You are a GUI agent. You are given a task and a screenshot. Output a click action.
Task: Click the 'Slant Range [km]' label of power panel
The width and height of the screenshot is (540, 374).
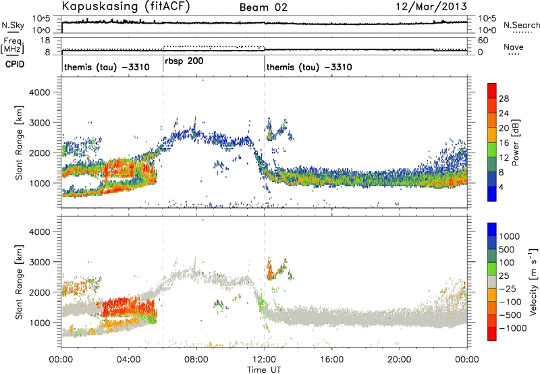pos(19,142)
